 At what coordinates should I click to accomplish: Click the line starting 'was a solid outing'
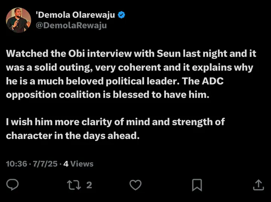point(129,67)
